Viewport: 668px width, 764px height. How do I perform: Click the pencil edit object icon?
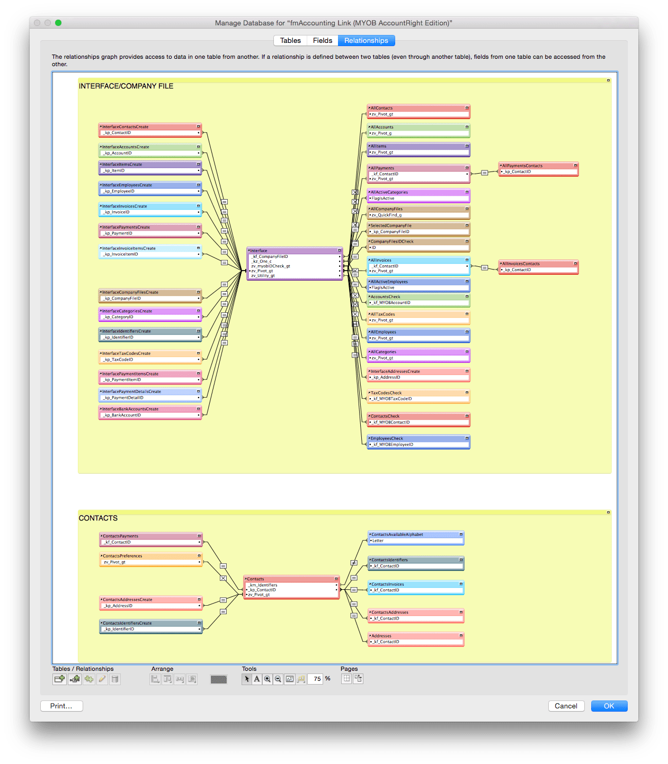(x=102, y=679)
